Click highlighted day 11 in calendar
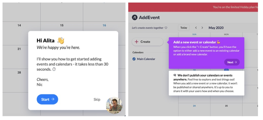Image resolution: width=263 pixels, height=120 pixels. click(x=226, y=70)
